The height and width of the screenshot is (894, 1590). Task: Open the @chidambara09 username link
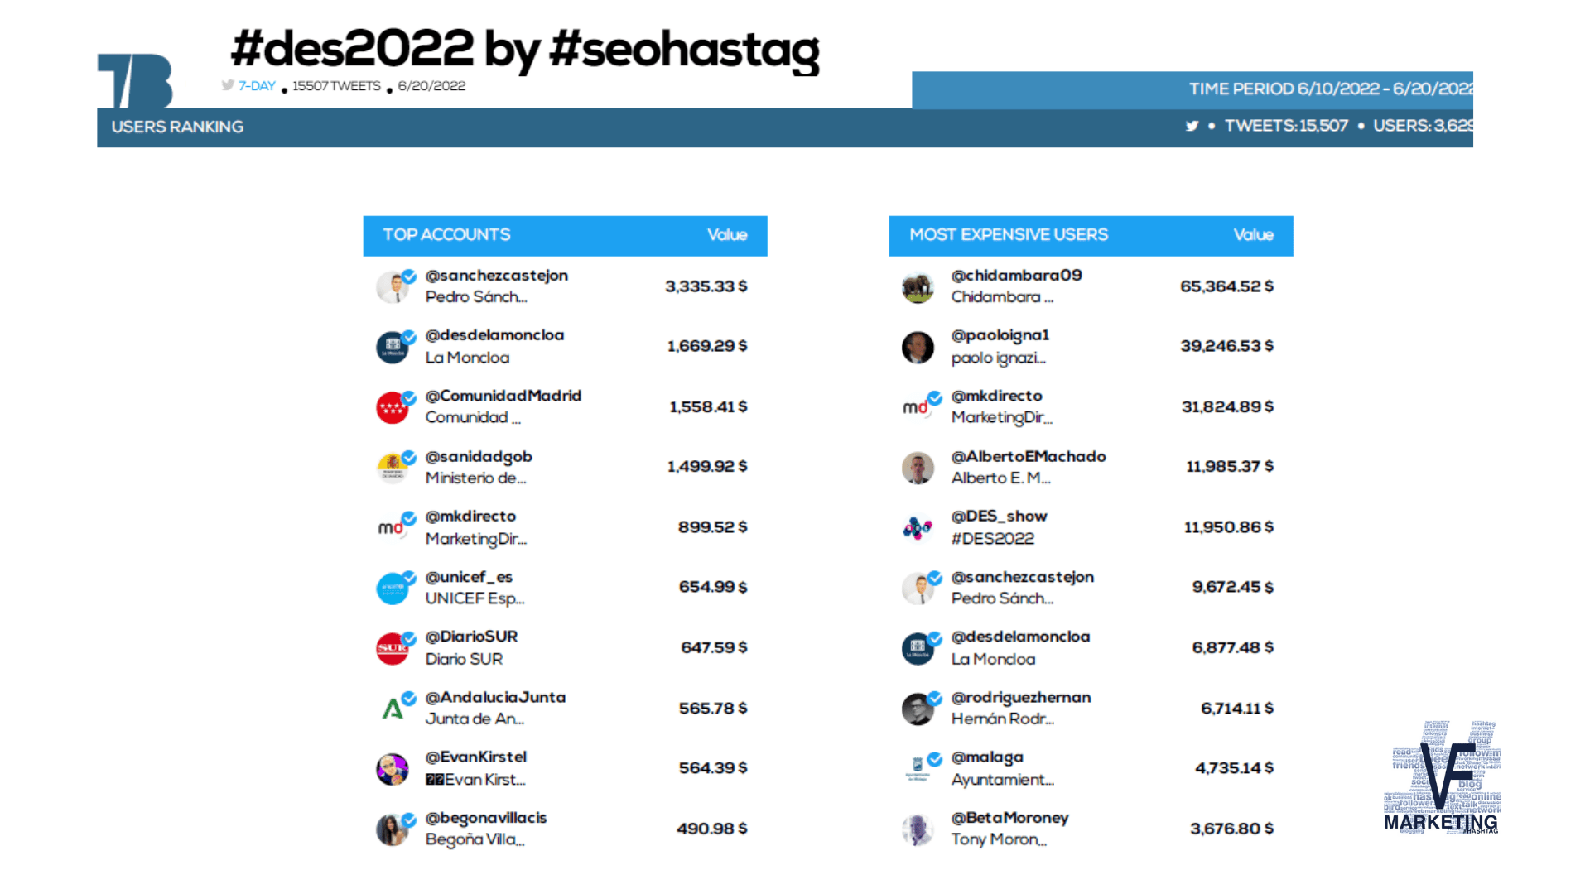click(1016, 275)
